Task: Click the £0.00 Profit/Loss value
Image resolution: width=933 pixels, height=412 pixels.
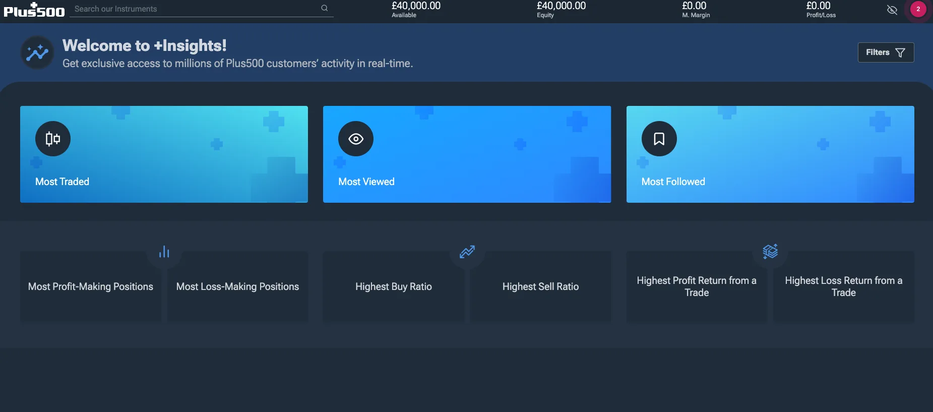Action: pyautogui.click(x=818, y=6)
